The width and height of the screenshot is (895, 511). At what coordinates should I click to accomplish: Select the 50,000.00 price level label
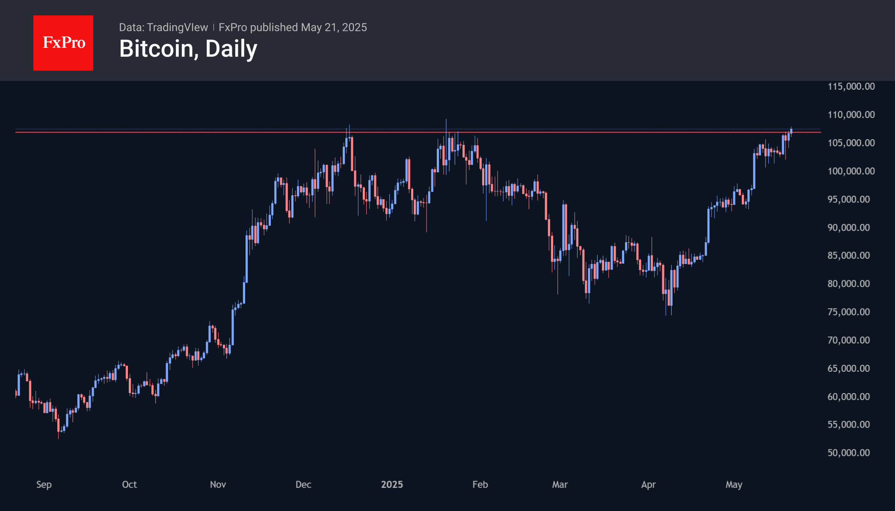point(848,453)
